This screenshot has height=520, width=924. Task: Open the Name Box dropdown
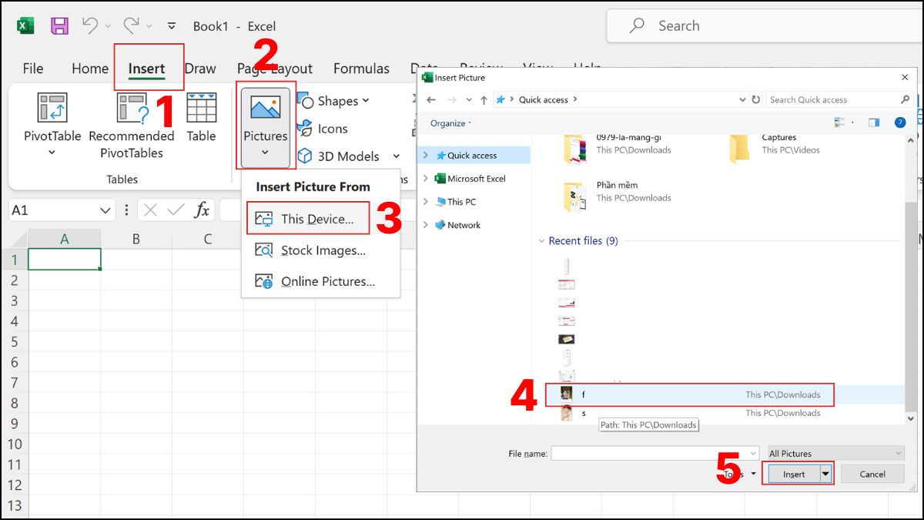[106, 210]
